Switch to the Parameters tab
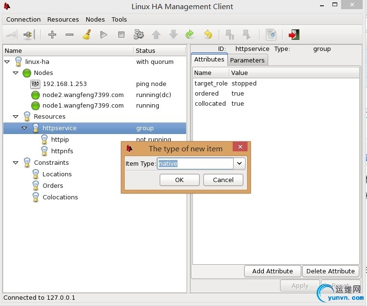367x306 pixels. (x=248, y=61)
